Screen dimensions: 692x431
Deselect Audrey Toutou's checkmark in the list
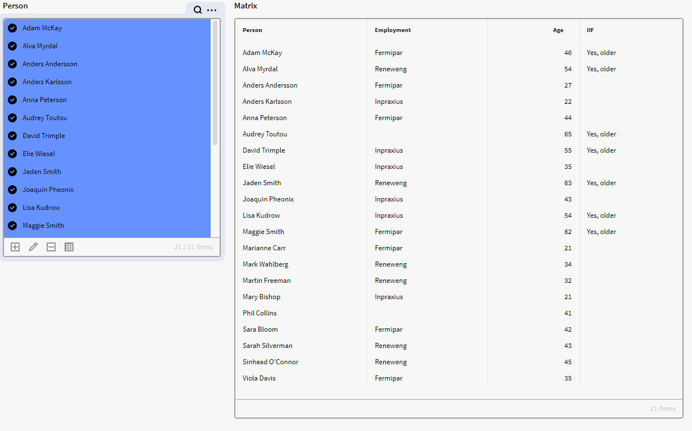coord(12,118)
